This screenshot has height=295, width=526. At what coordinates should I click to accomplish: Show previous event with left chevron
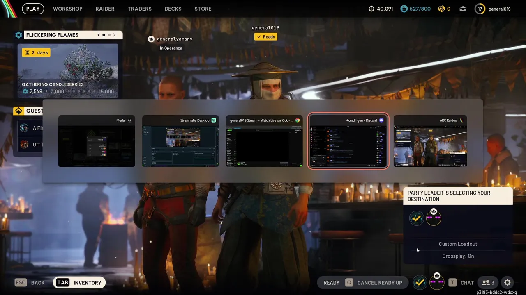click(99, 35)
